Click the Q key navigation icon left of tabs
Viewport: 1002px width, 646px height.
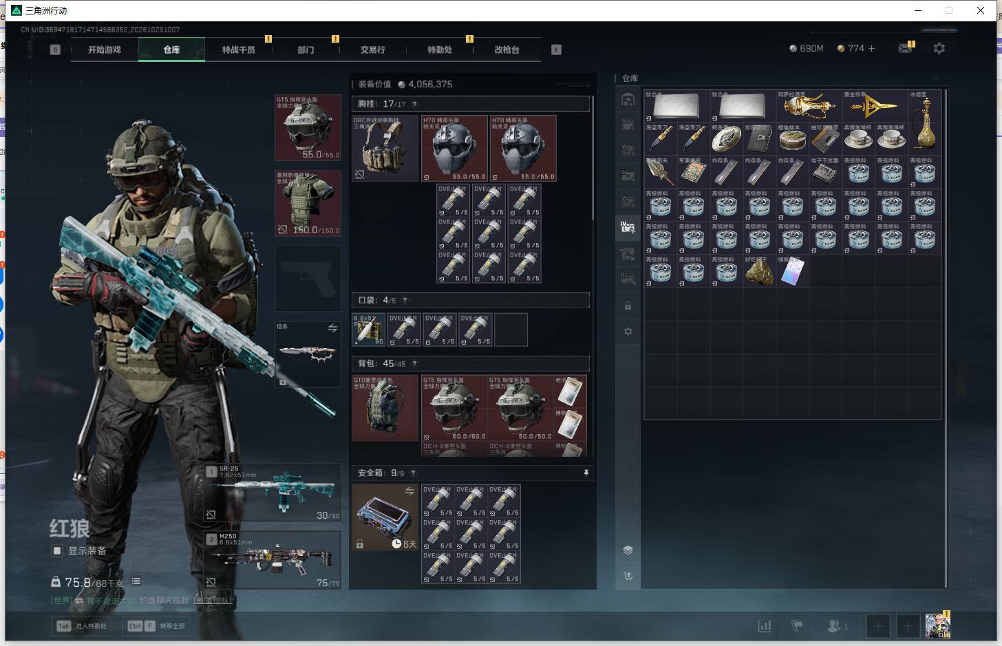point(55,50)
